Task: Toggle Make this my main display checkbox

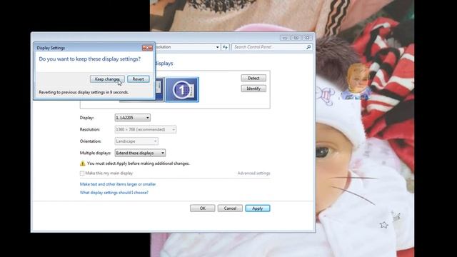Action: 82,173
